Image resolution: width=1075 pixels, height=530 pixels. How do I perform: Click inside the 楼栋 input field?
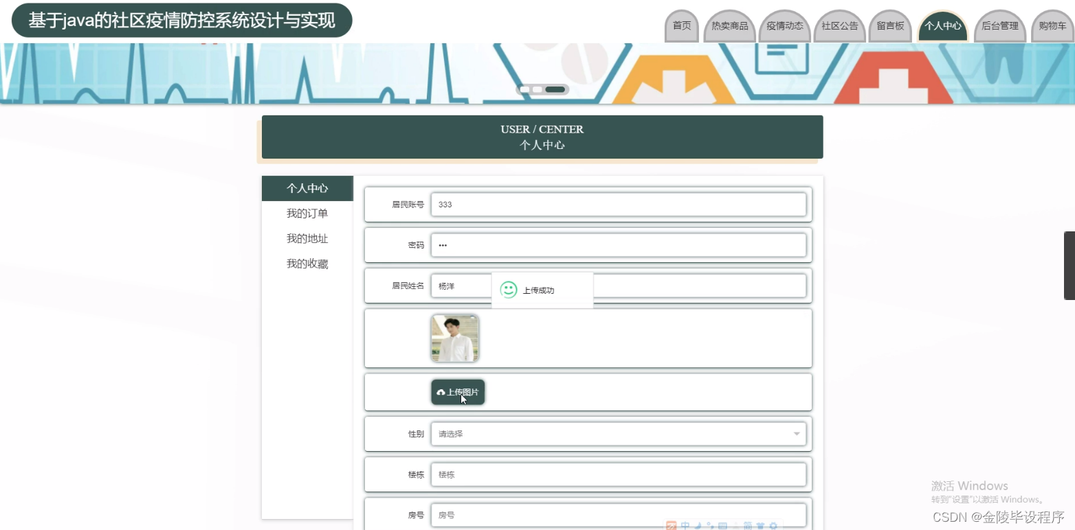click(x=618, y=474)
